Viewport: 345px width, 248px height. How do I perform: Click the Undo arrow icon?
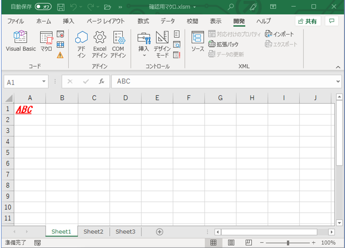point(74,7)
